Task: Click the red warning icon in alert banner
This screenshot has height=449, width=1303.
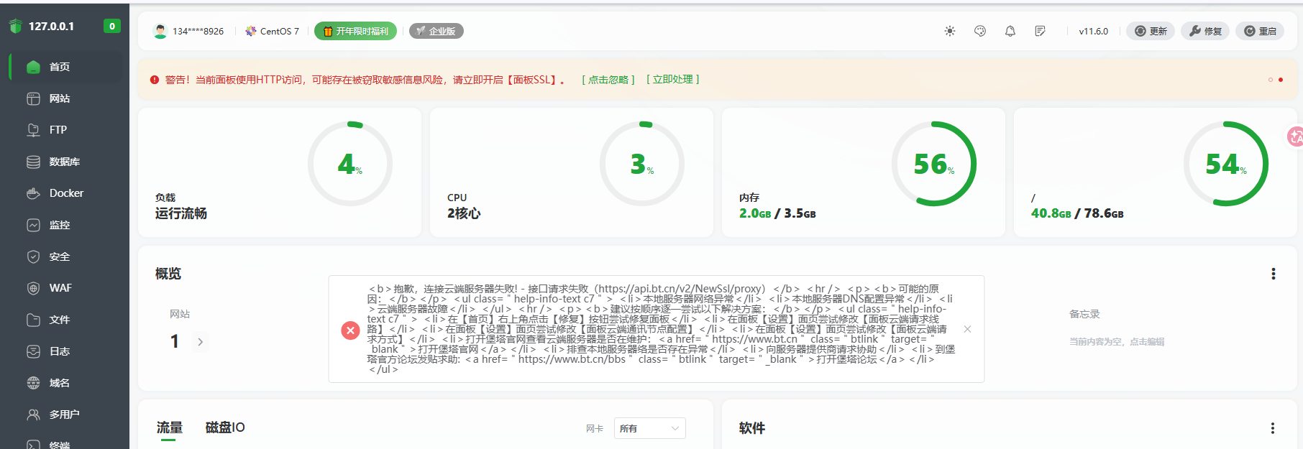Action: (x=155, y=80)
